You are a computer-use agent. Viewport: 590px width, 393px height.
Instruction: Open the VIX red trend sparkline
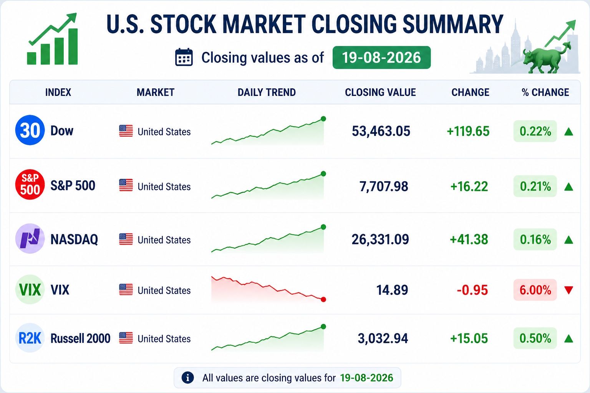click(268, 289)
